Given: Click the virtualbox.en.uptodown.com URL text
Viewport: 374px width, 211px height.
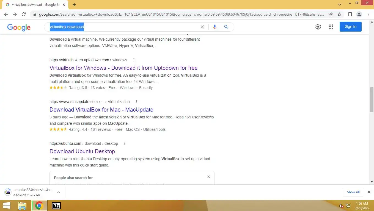Looking at the screenshot, I should pos(79,60).
